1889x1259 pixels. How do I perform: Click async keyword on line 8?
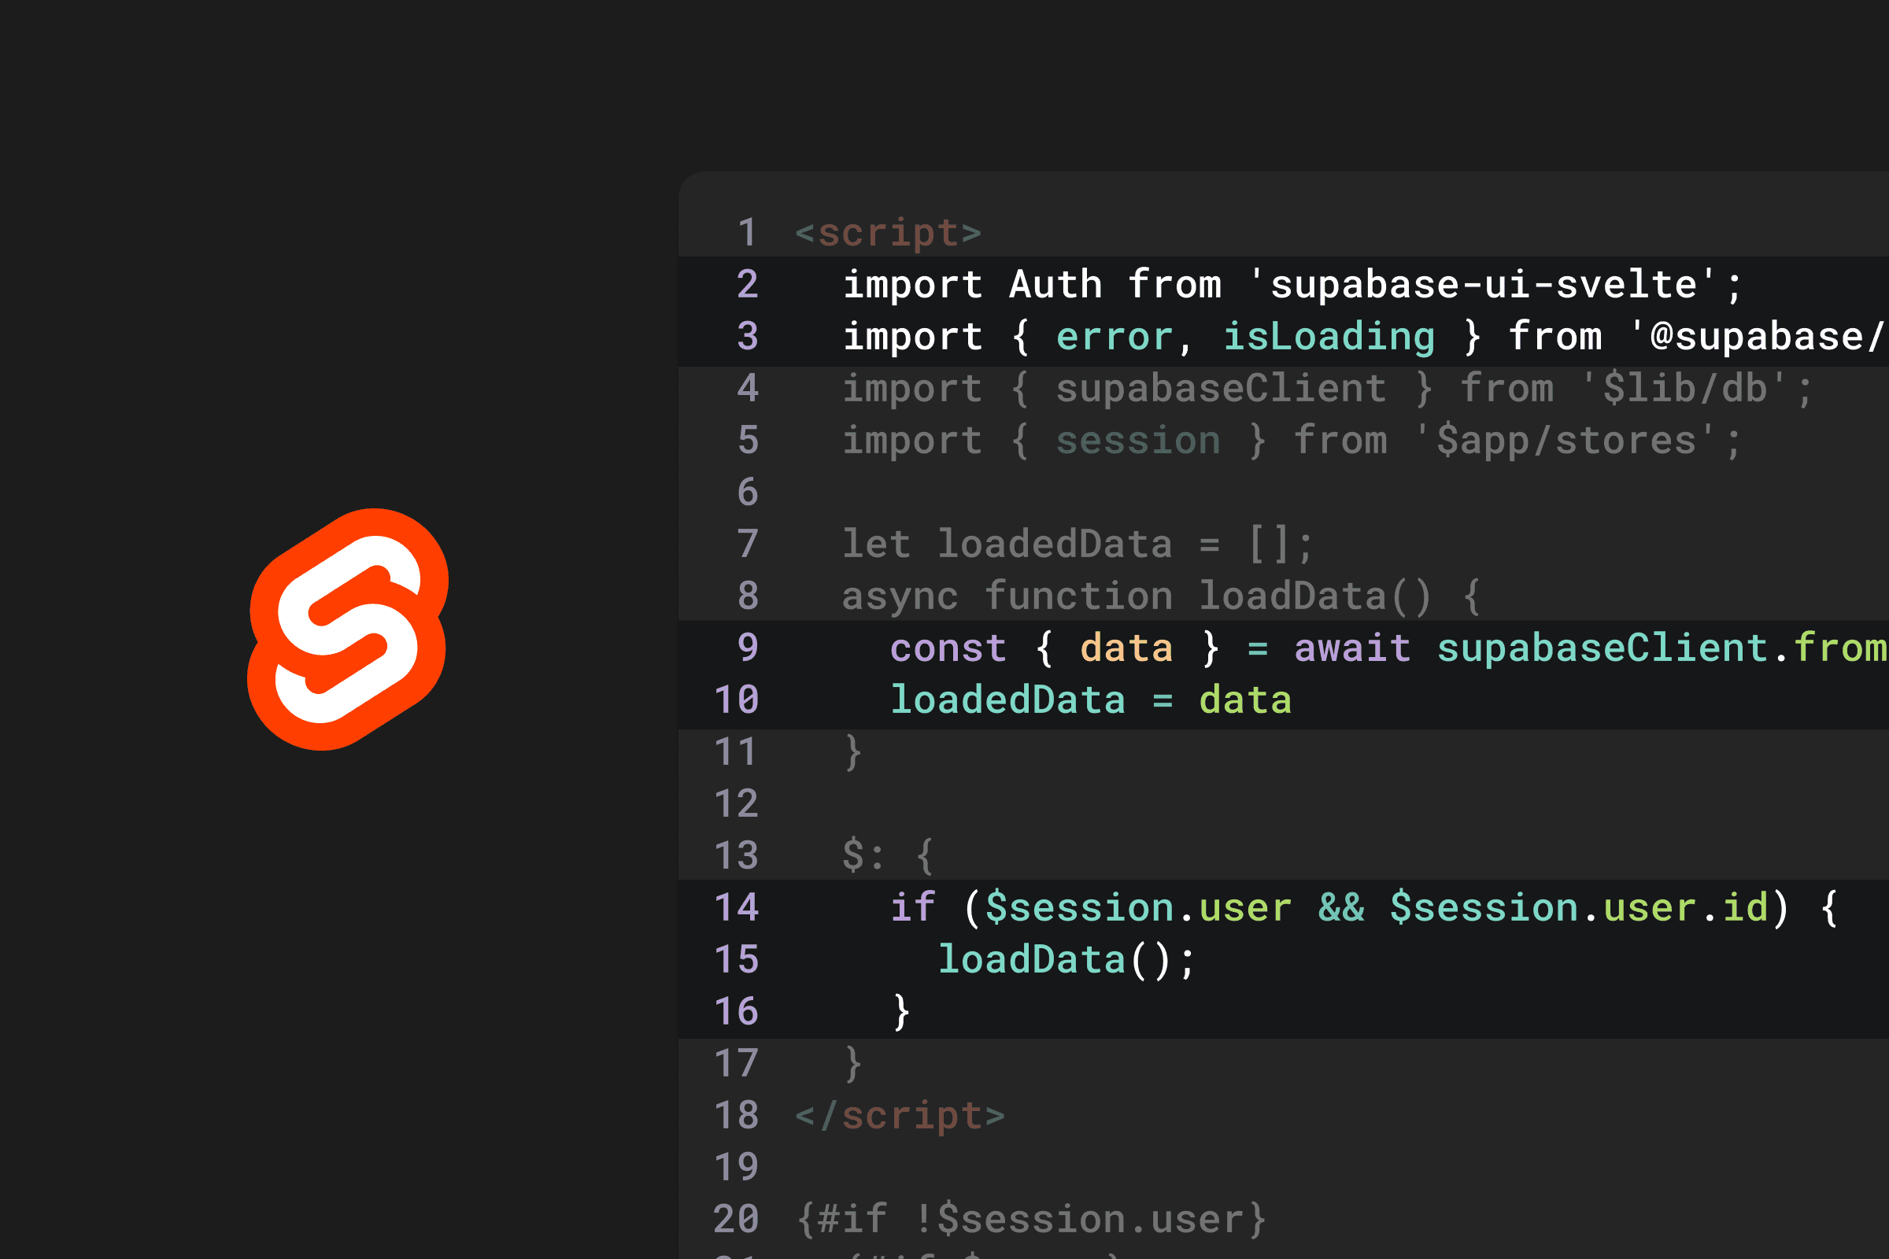[900, 596]
